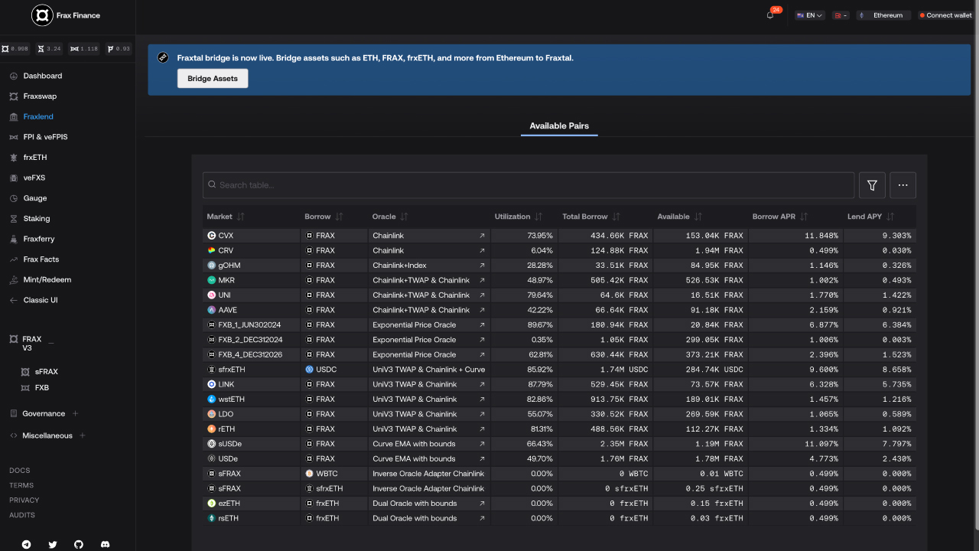Navigate to veFXS
The width and height of the screenshot is (979, 551).
point(34,178)
